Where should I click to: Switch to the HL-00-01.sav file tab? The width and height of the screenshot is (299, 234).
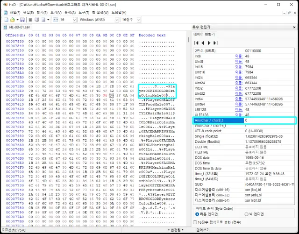tap(17, 27)
